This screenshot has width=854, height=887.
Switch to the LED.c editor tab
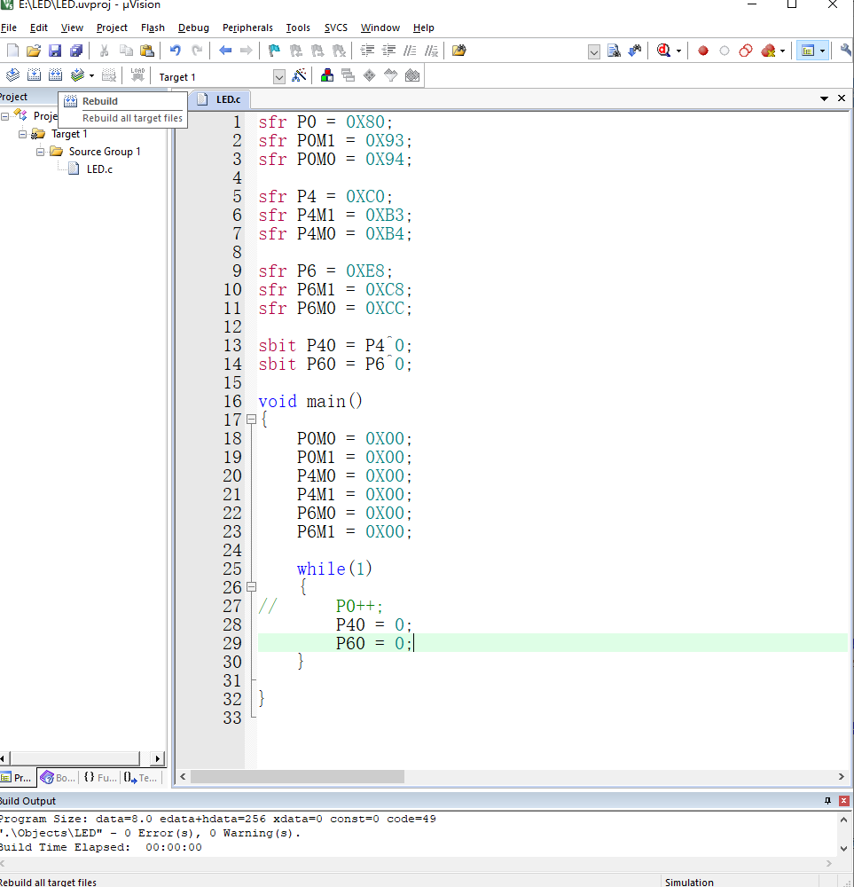coord(221,99)
